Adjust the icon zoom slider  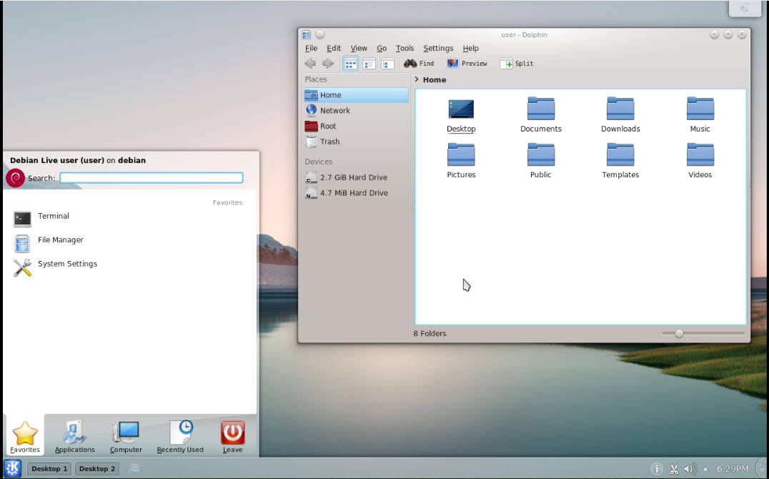tap(679, 334)
